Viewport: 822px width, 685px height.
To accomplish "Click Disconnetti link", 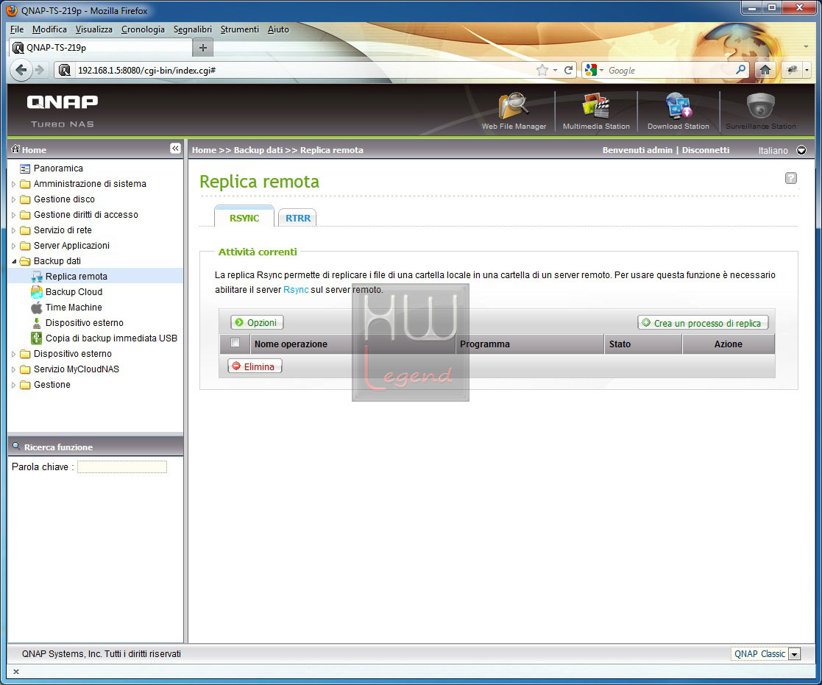I will pyautogui.click(x=705, y=150).
